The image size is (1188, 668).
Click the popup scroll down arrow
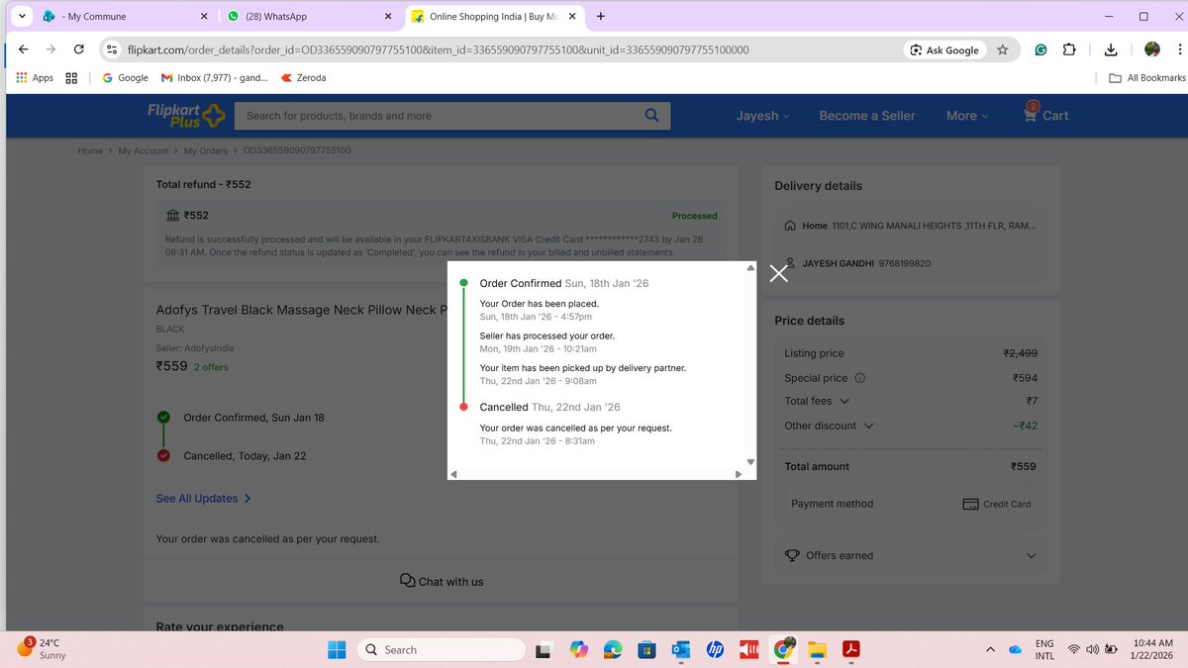click(x=750, y=461)
